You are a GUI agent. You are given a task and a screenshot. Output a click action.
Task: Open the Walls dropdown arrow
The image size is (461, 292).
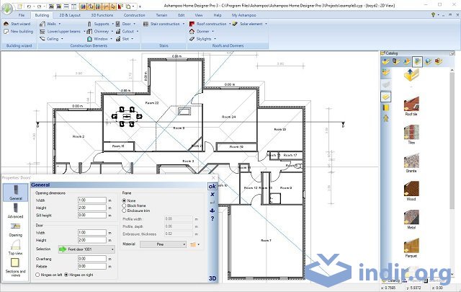coord(60,24)
